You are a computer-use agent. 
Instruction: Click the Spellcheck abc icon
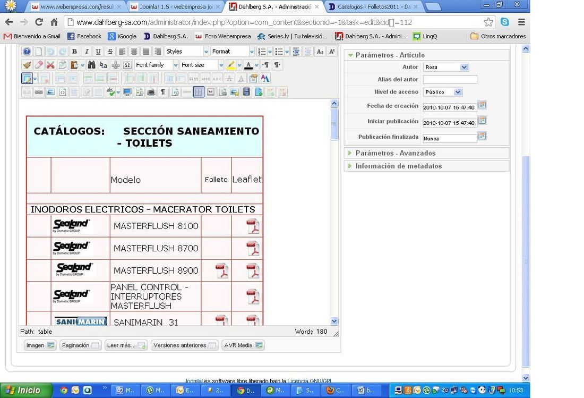pos(110,92)
